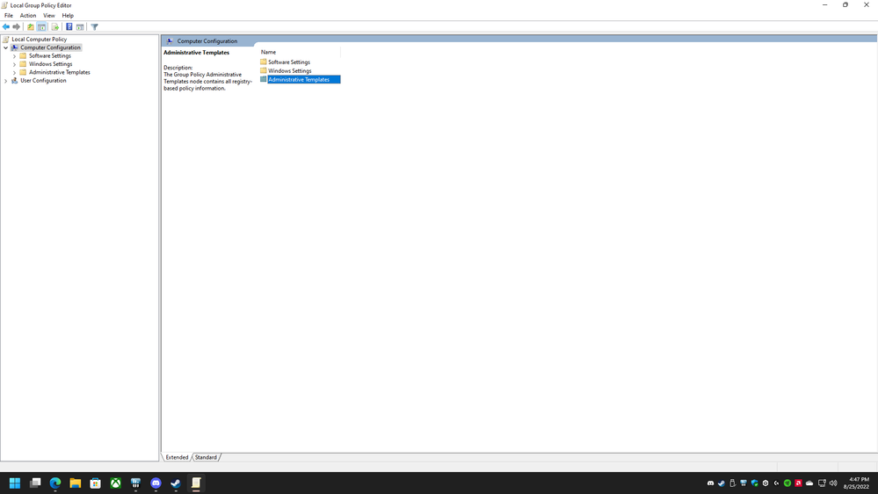878x494 pixels.
Task: Open Task View from the taskbar
Action: tap(35, 483)
